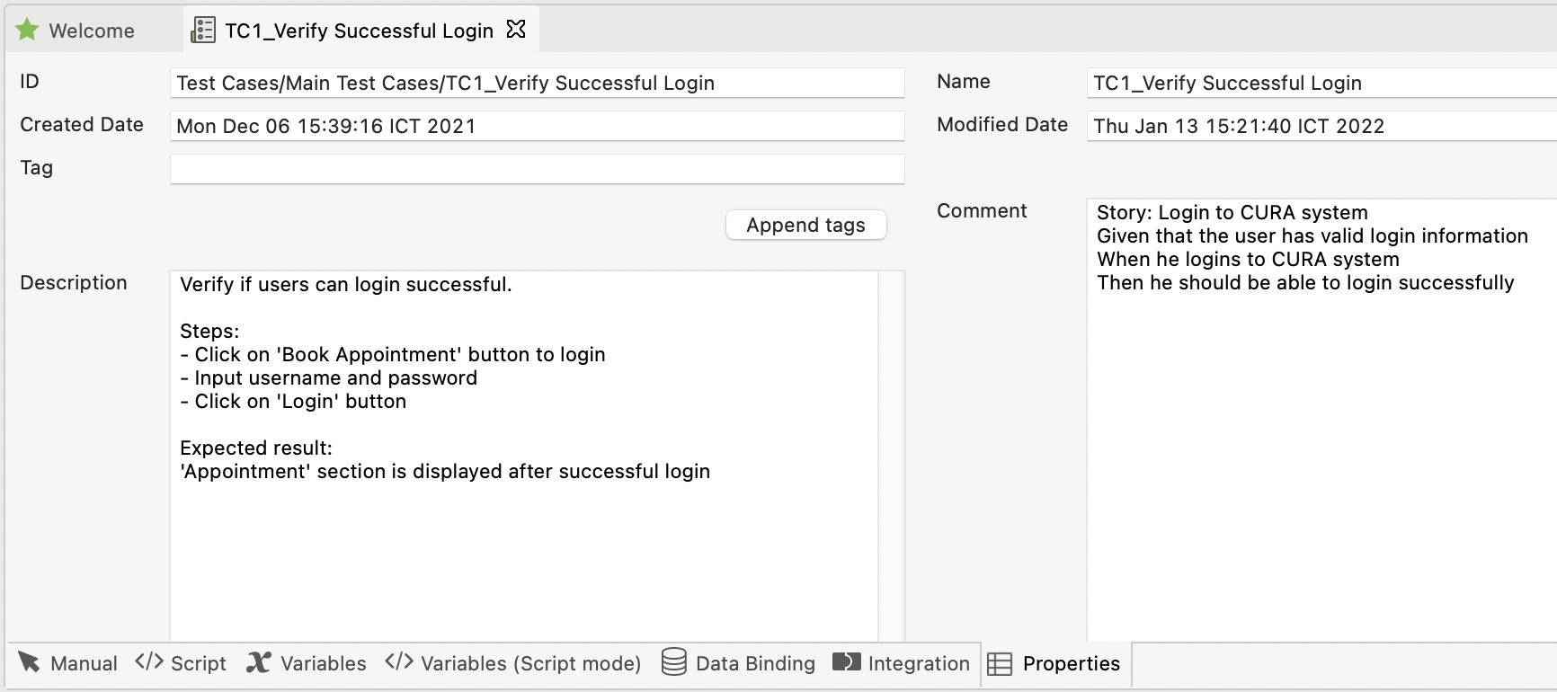Open the Data Binding tab

click(x=754, y=663)
